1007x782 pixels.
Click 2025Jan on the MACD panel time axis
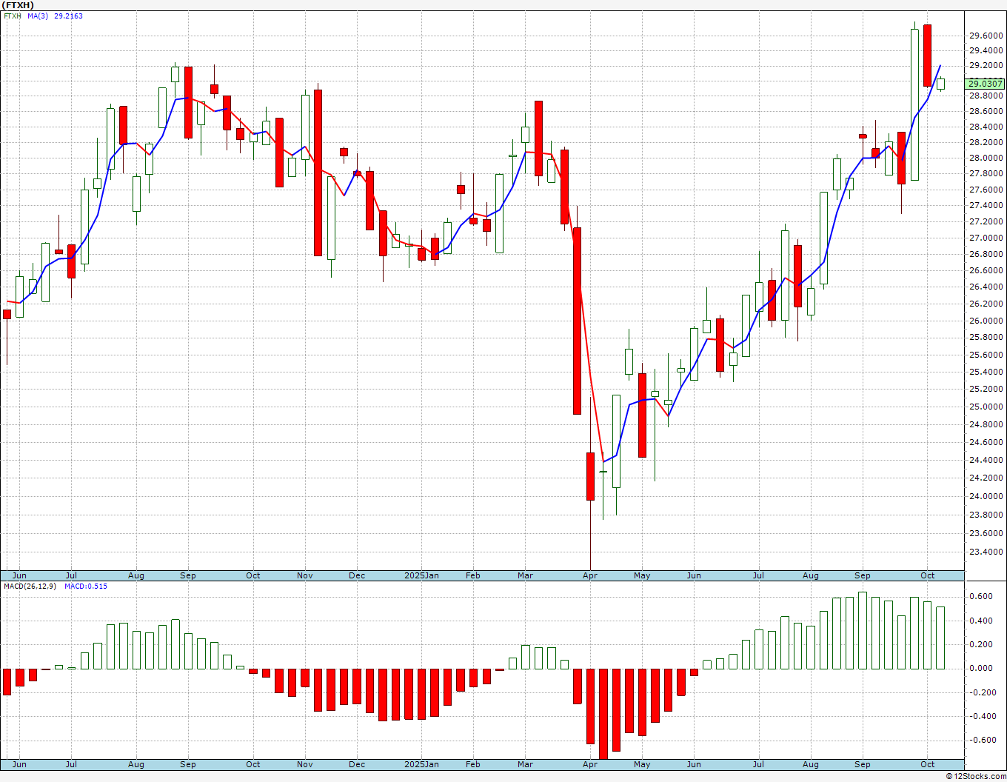(421, 764)
